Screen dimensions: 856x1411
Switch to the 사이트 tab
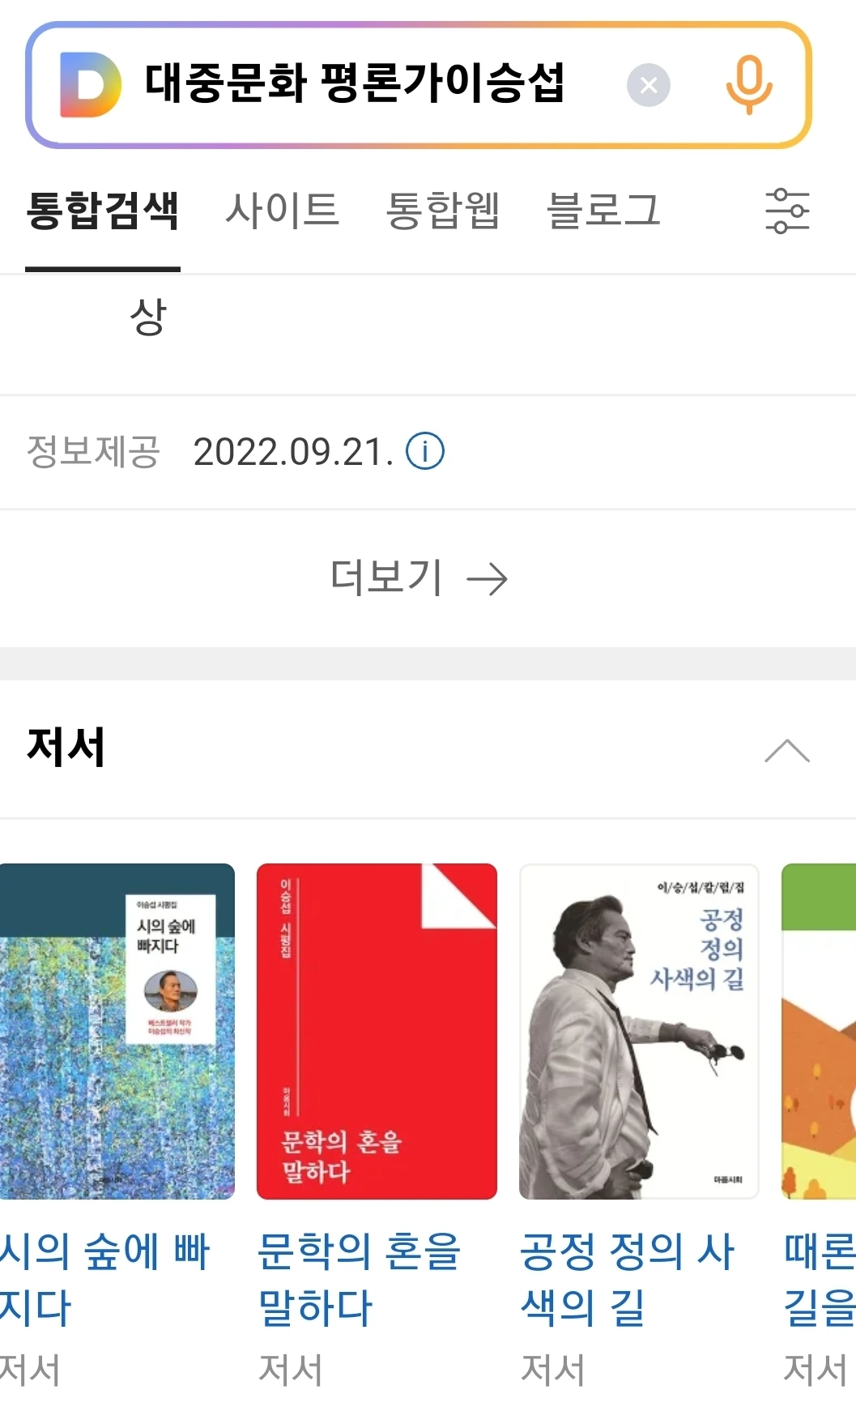[x=283, y=211]
